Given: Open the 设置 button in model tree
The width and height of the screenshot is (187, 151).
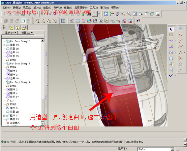Looking at the screenshot, I should (27, 33).
